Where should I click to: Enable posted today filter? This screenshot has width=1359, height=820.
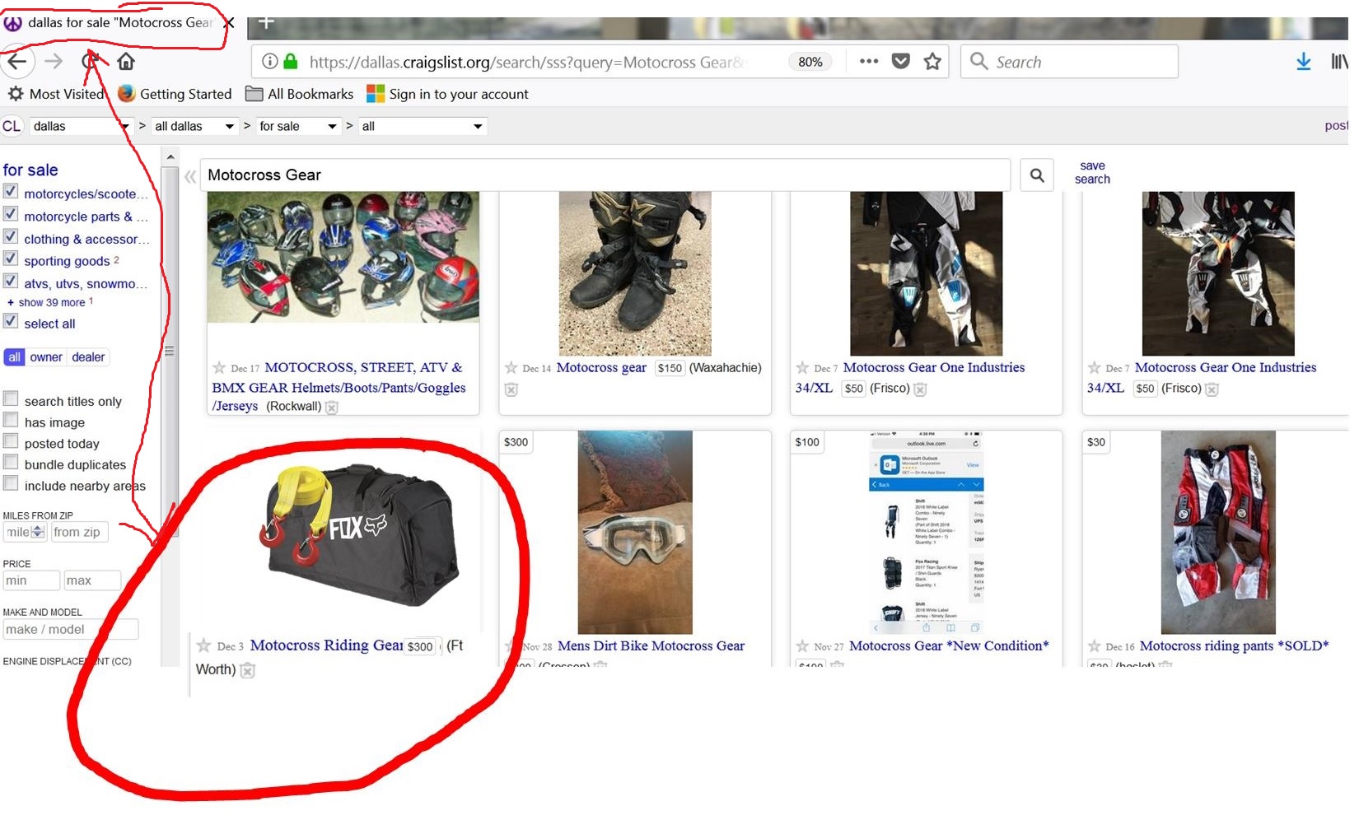tap(11, 442)
